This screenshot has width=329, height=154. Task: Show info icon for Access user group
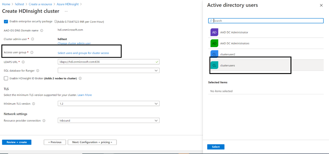pyautogui.click(x=32, y=53)
